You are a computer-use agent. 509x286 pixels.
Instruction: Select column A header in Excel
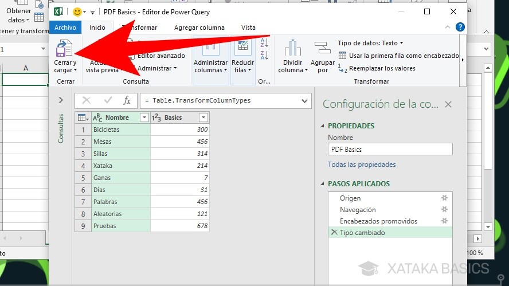(26, 68)
